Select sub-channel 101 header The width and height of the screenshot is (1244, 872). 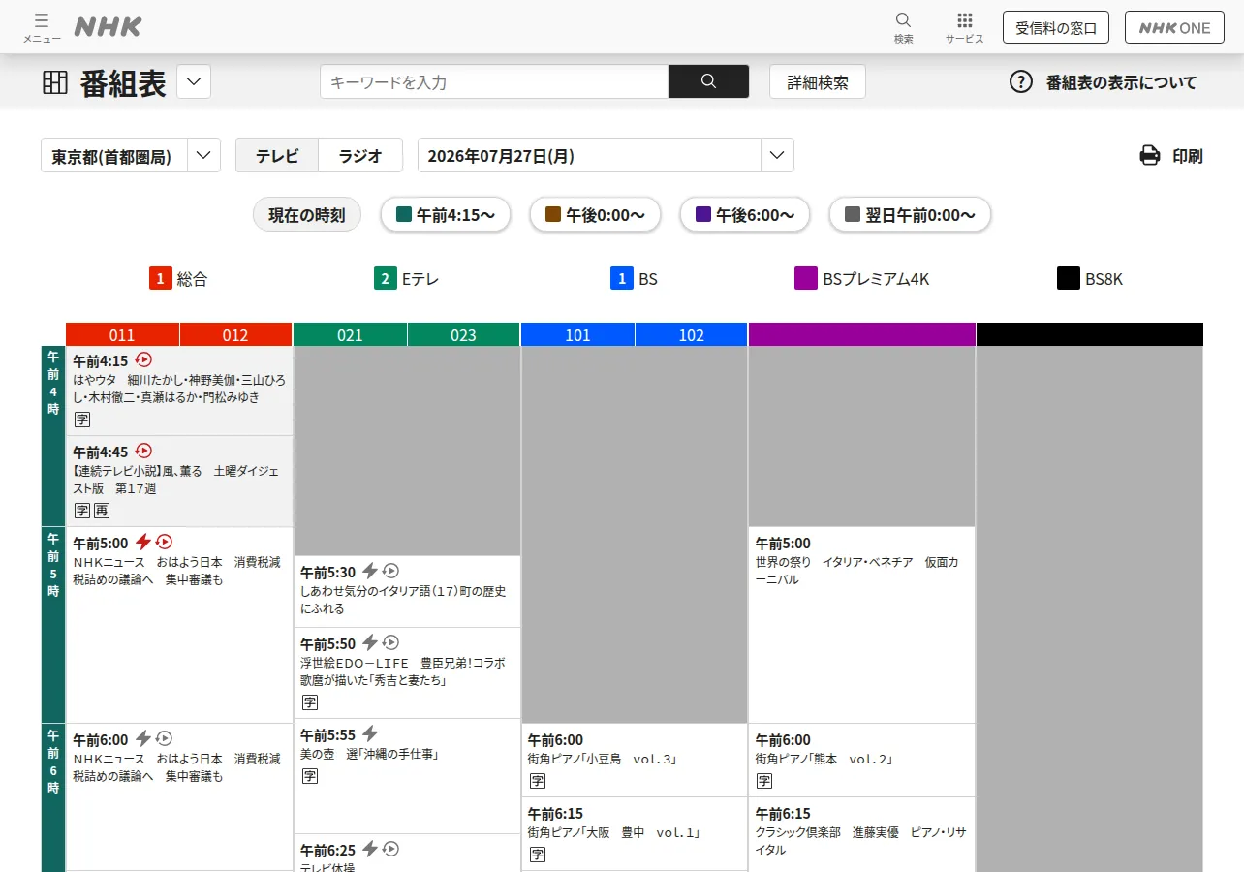pos(577,335)
